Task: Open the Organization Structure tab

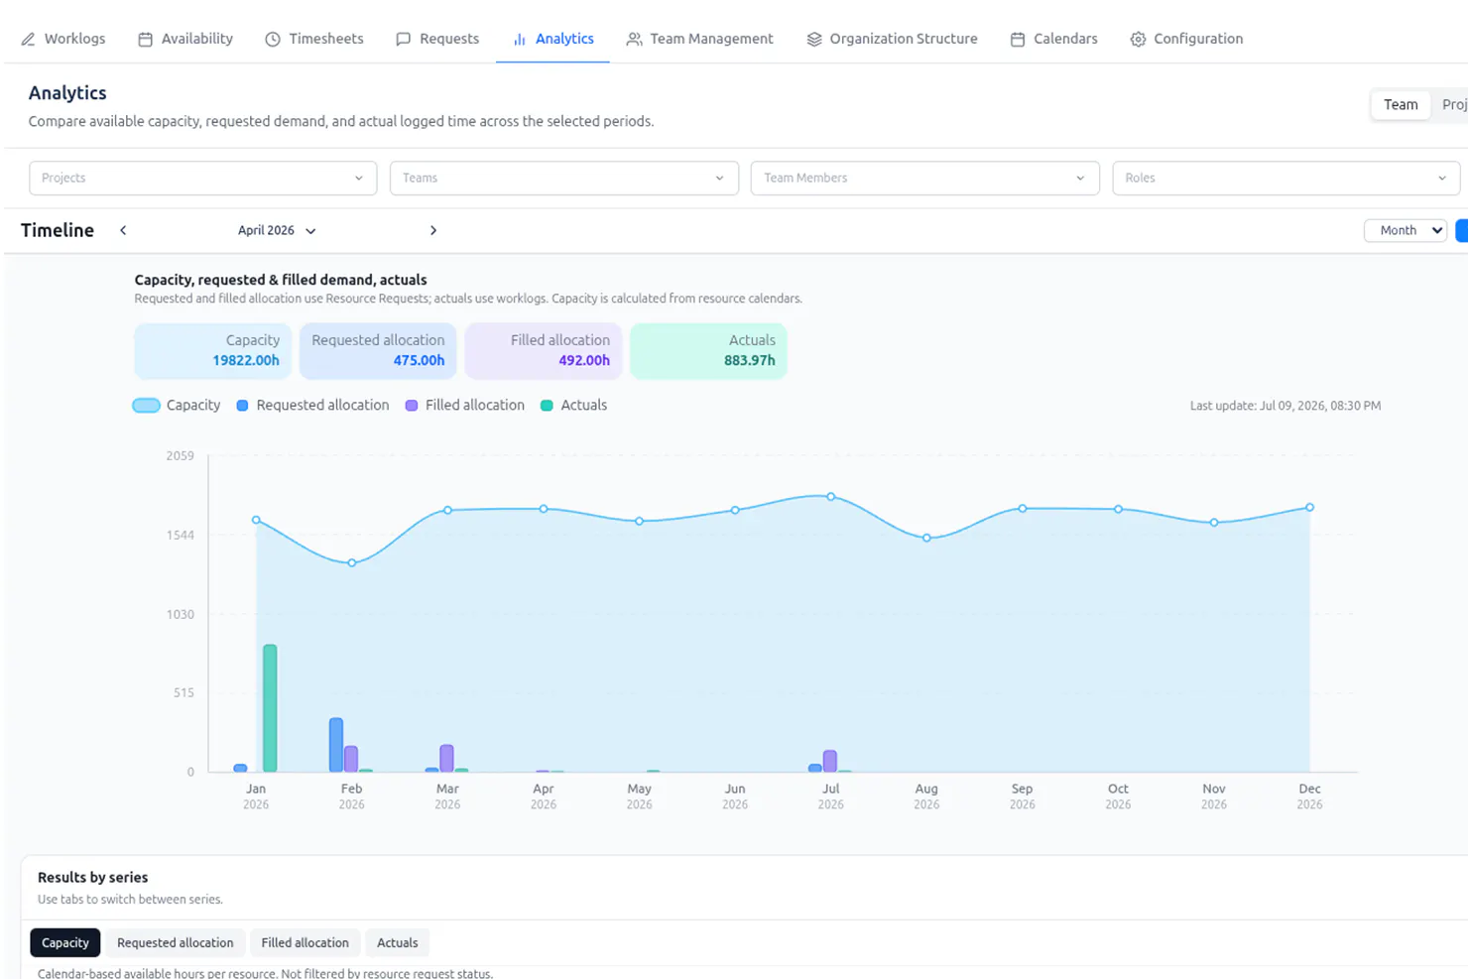Action: [893, 39]
